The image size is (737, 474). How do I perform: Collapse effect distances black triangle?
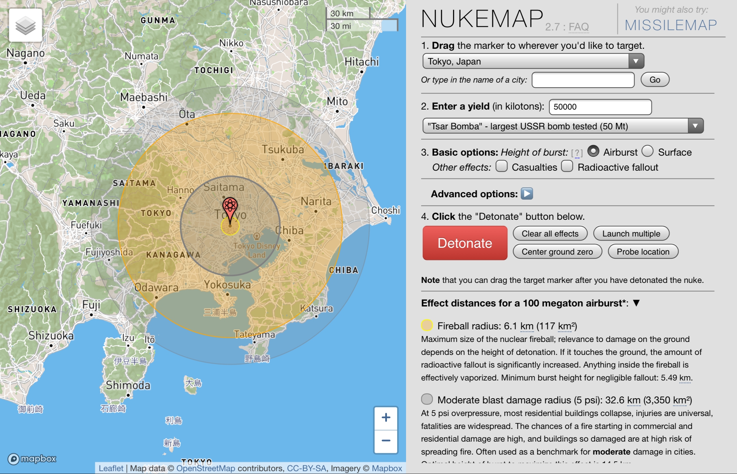pos(636,303)
